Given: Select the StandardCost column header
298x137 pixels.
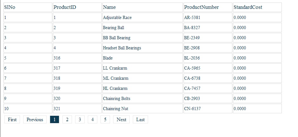Looking at the screenshot, I should [248, 7].
